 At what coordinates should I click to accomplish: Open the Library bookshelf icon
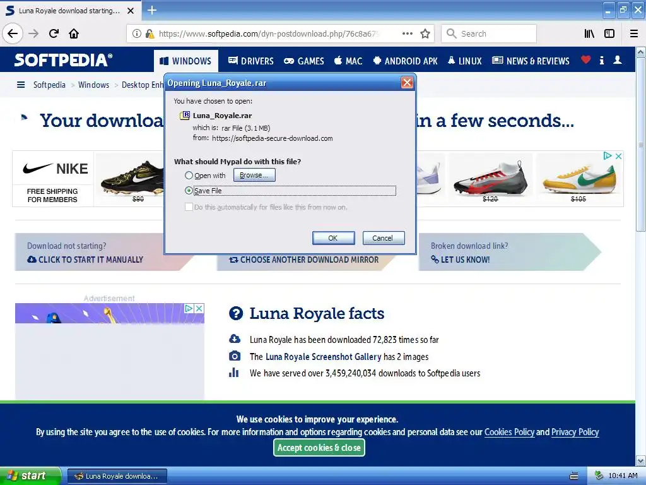pyautogui.click(x=589, y=34)
